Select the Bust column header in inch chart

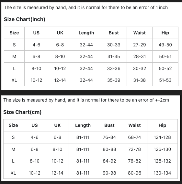[x=114, y=33]
